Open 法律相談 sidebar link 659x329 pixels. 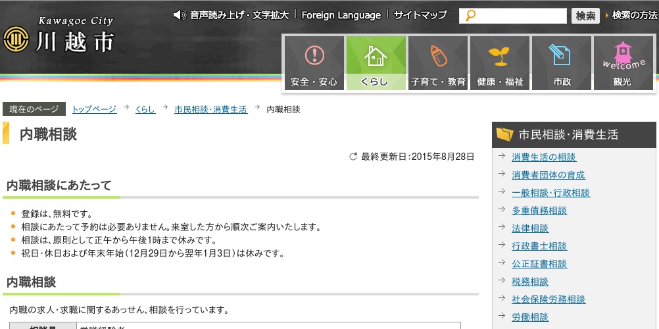click(x=529, y=228)
